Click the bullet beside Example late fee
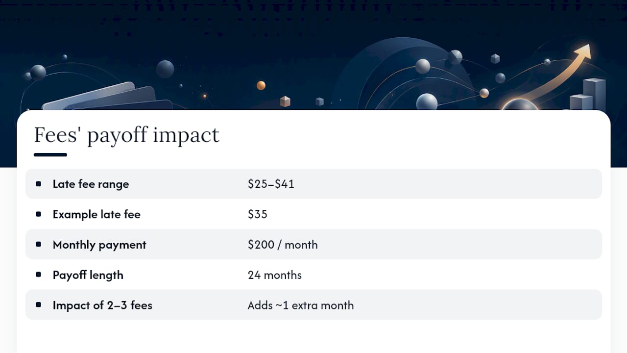 pos(39,214)
